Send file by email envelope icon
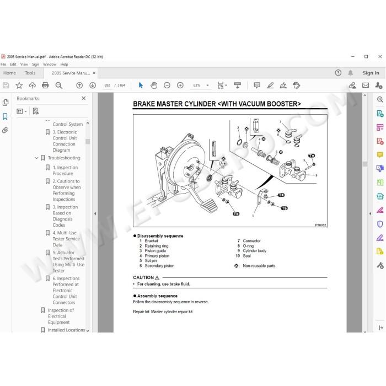 click(x=366, y=85)
